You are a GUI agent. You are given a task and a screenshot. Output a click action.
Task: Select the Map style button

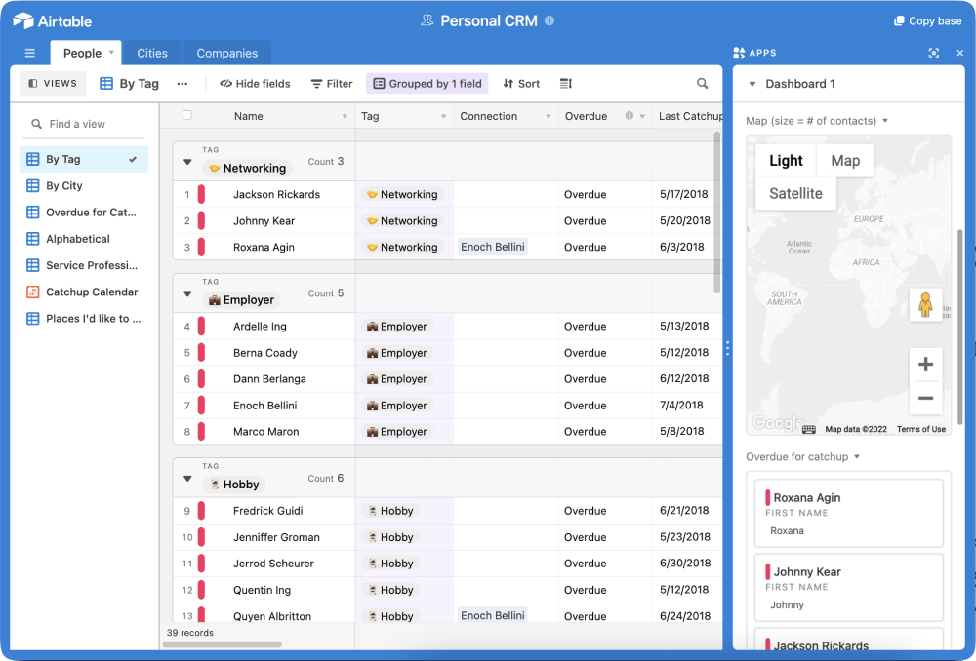click(x=845, y=161)
